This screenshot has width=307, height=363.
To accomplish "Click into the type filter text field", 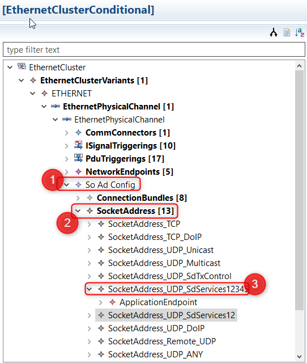I will point(154,49).
